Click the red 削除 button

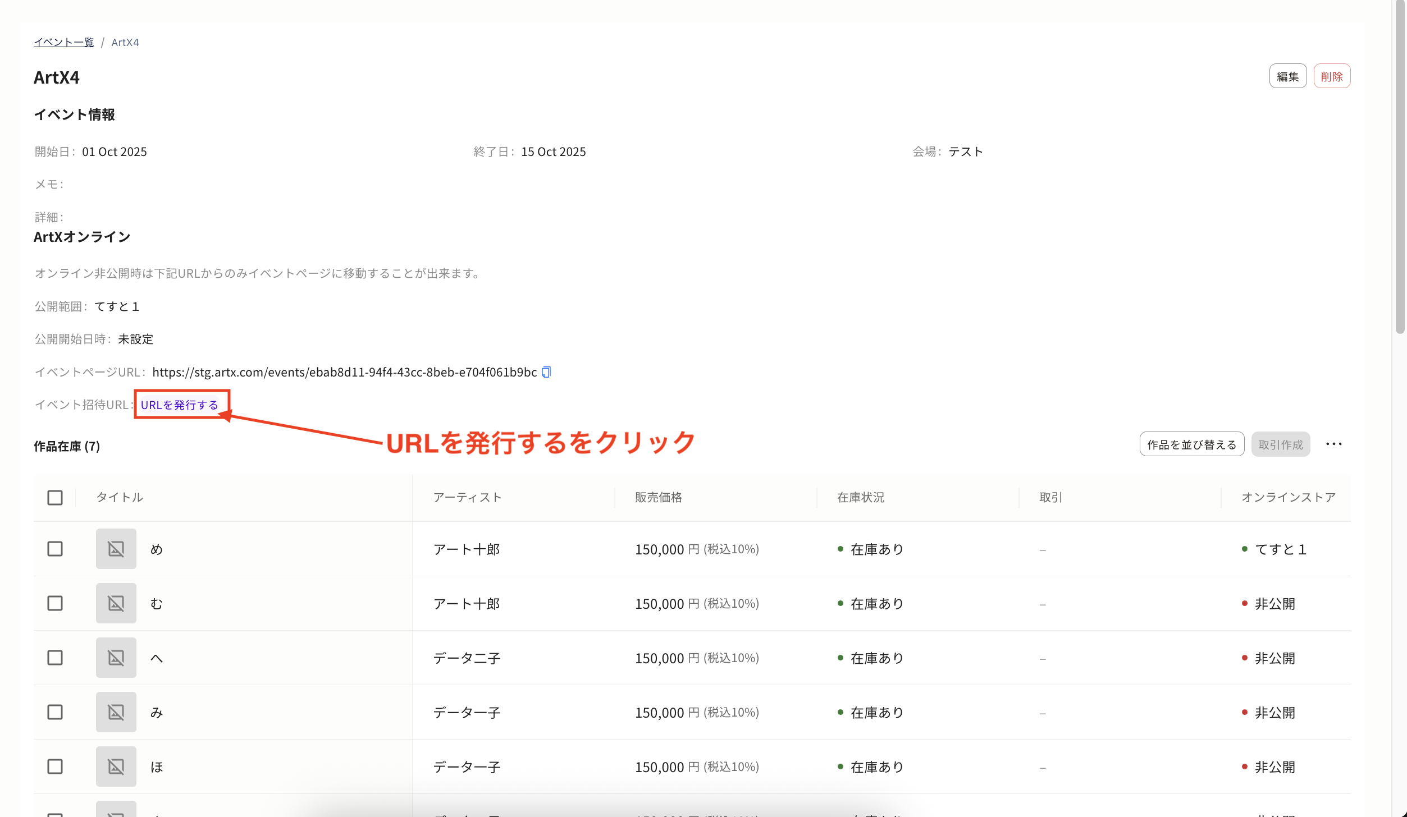click(x=1332, y=76)
